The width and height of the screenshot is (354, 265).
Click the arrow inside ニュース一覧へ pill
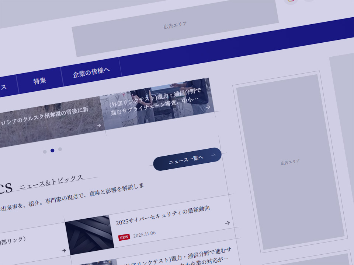click(213, 155)
